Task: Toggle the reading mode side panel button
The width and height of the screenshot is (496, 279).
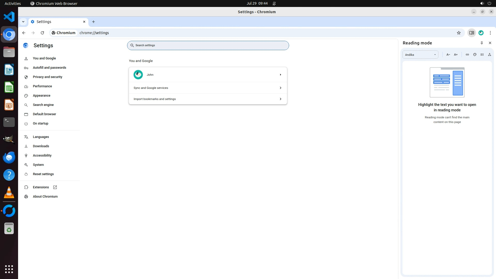Action: tap(471, 33)
